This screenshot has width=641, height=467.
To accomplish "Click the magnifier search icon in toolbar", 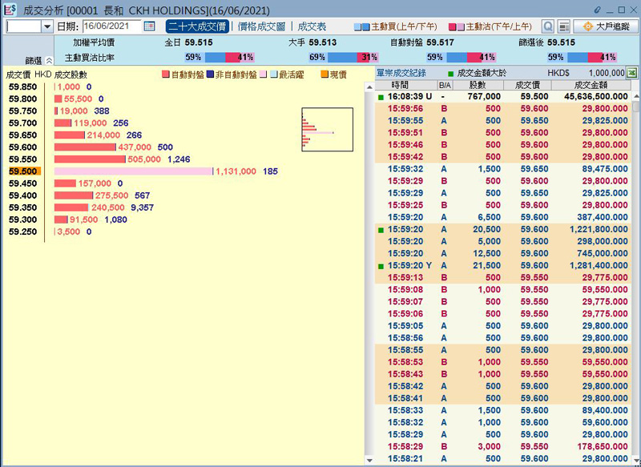I will click(548, 26).
